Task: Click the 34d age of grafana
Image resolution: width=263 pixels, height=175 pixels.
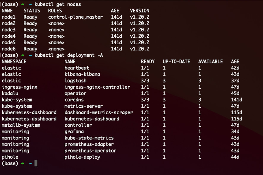Action: coord(235,132)
